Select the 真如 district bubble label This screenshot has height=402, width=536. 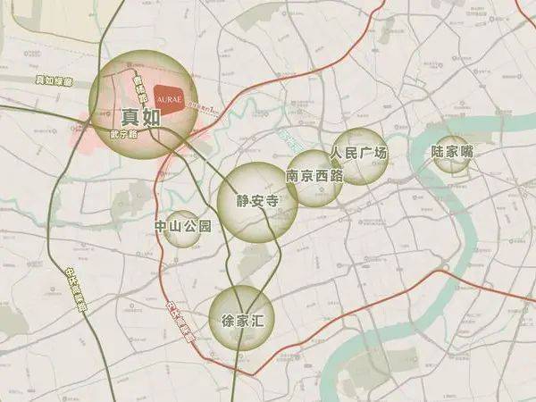141,117
